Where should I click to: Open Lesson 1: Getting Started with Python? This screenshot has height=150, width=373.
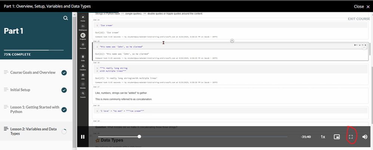tap(34, 109)
